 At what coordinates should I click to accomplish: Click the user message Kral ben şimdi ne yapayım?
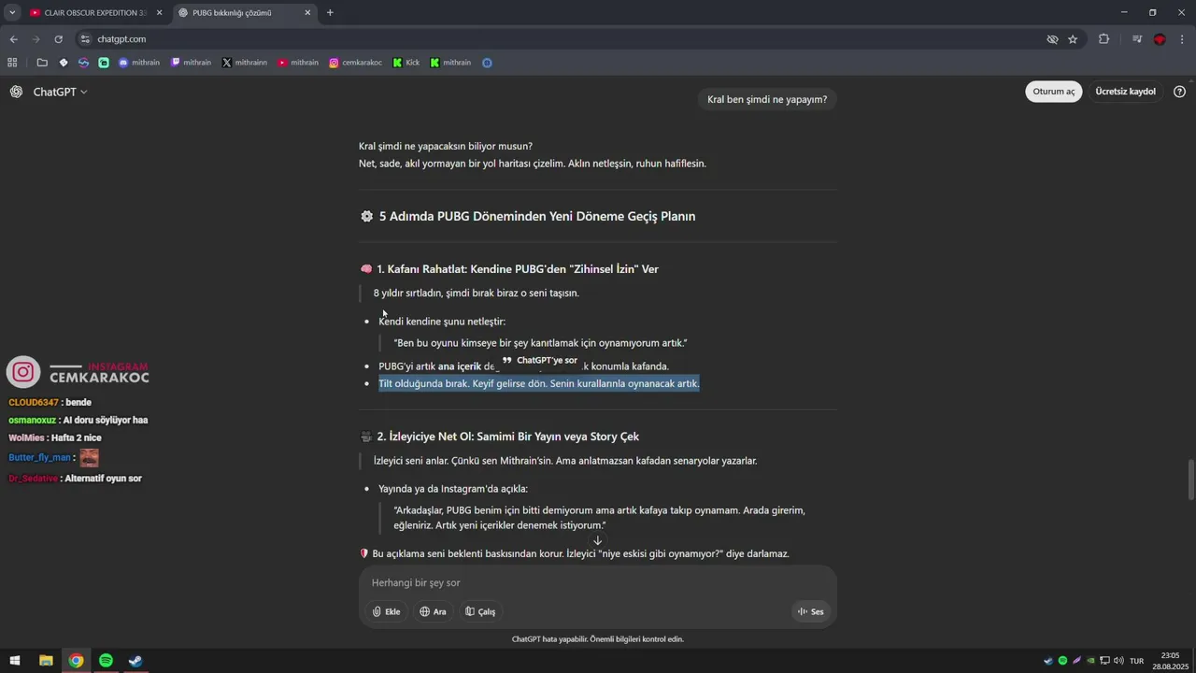767,99
